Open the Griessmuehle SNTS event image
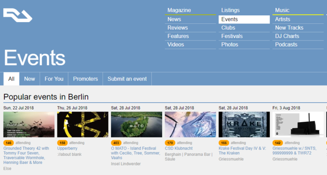 pos(298,124)
